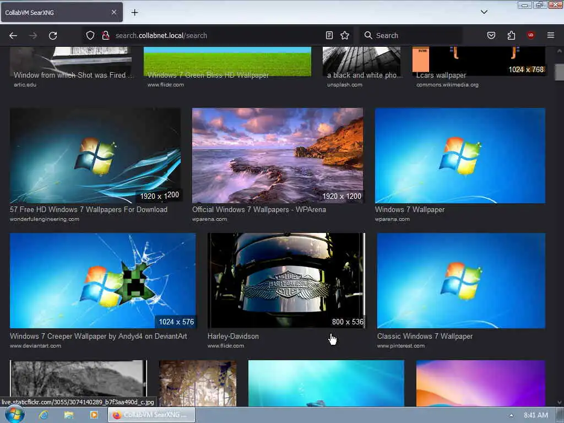
Task: Open Windows Explorer from taskbar
Action: (x=69, y=415)
